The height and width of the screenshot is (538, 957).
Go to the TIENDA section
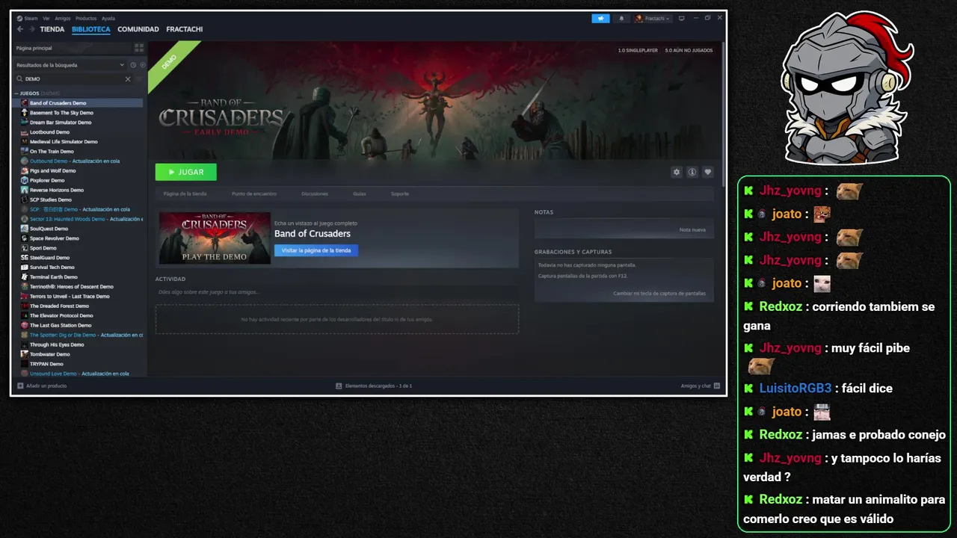(x=52, y=29)
